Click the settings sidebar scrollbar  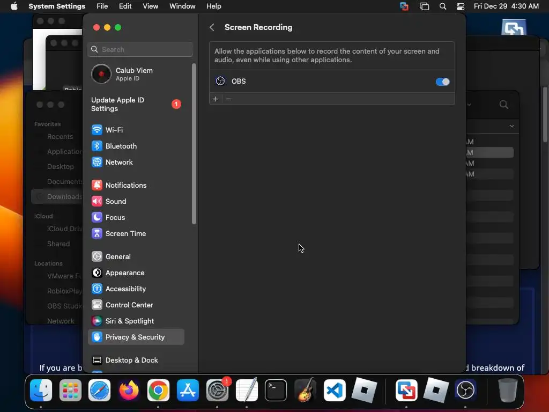coord(194,144)
